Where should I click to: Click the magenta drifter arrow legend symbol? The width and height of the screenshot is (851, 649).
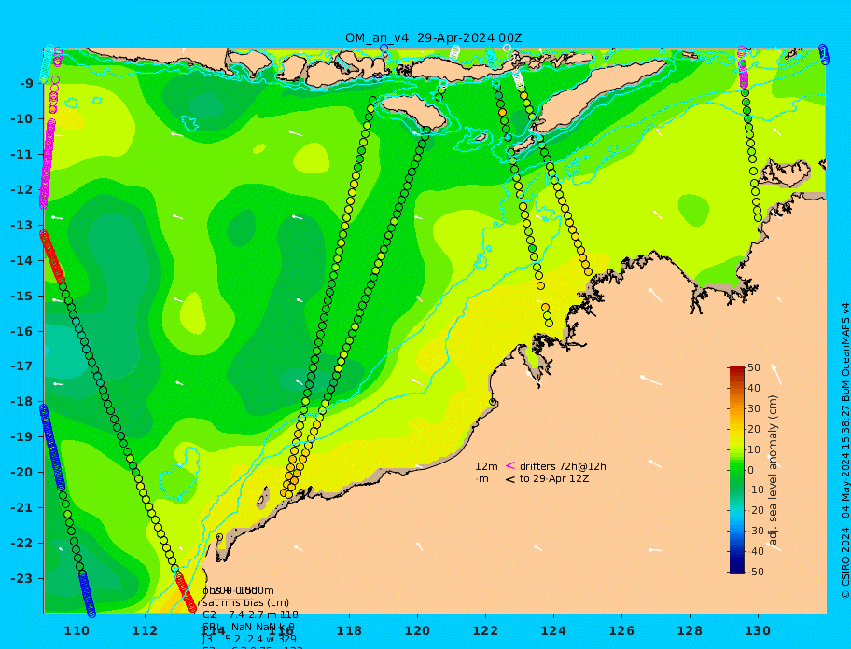[510, 465]
